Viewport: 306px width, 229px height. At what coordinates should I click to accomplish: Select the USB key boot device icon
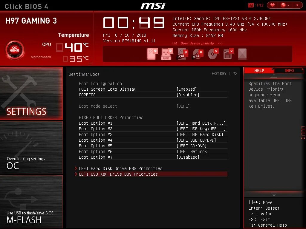click(x=167, y=54)
